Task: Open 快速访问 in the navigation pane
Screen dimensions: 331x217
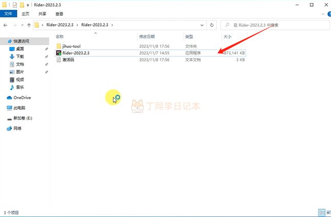Action: (21, 41)
